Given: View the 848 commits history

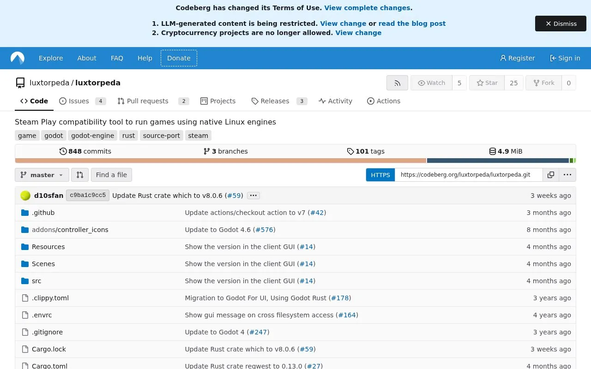Looking at the screenshot, I should 85,151.
